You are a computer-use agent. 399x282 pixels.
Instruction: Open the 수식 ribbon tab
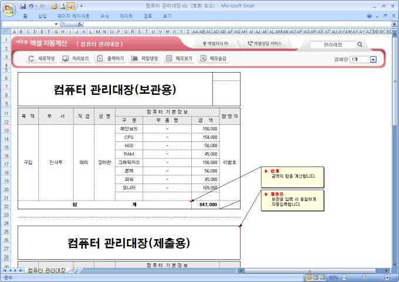point(104,16)
